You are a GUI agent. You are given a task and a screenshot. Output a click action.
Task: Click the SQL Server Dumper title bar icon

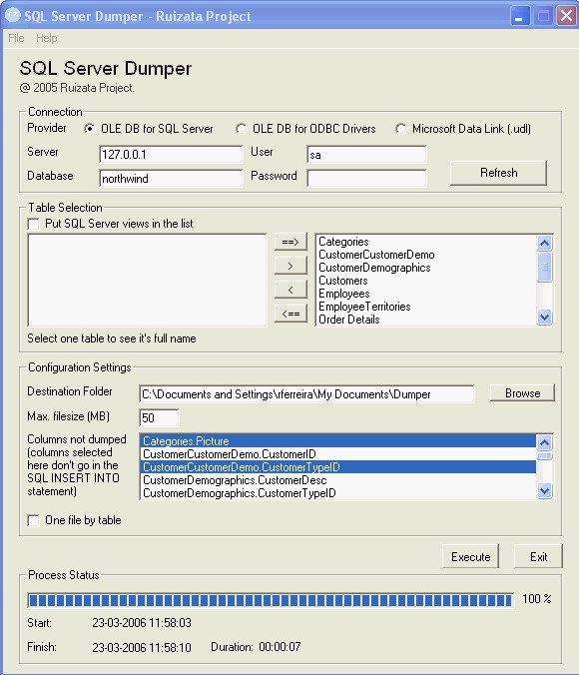13,16
